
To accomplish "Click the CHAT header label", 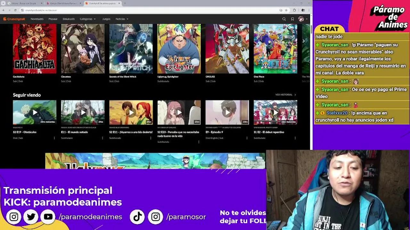I will pyautogui.click(x=329, y=29).
